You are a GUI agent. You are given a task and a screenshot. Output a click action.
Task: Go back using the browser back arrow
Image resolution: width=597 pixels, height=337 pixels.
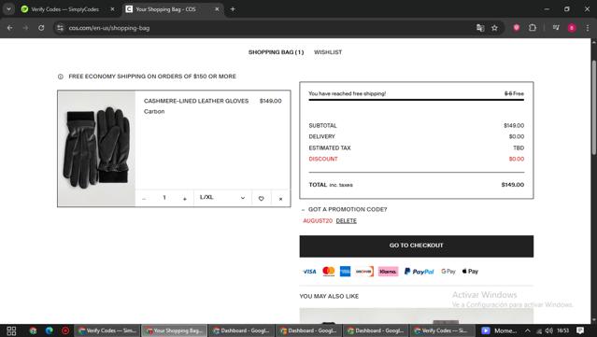tap(10, 28)
